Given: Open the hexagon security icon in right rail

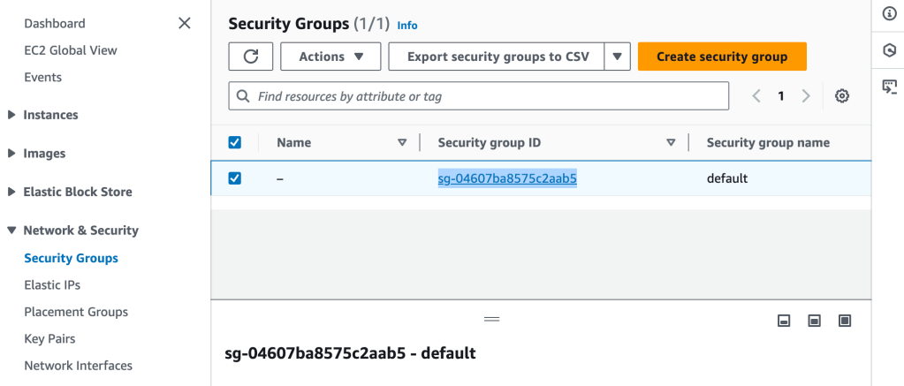Looking at the screenshot, I should click(889, 50).
